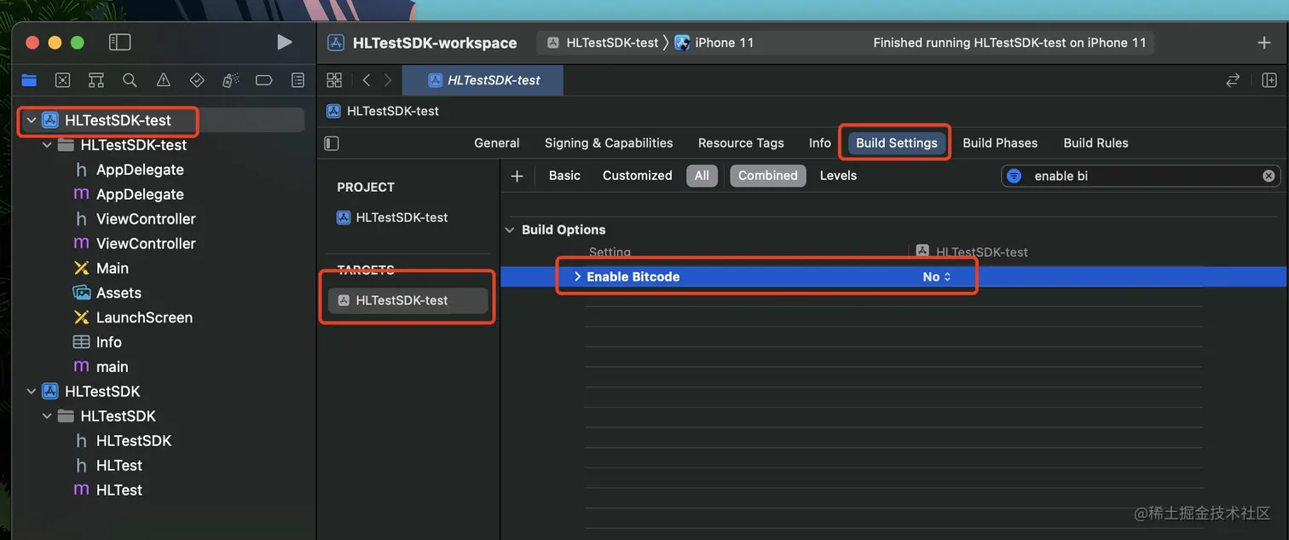This screenshot has width=1289, height=540.
Task: Open the Resource Tags tab
Action: (741, 143)
